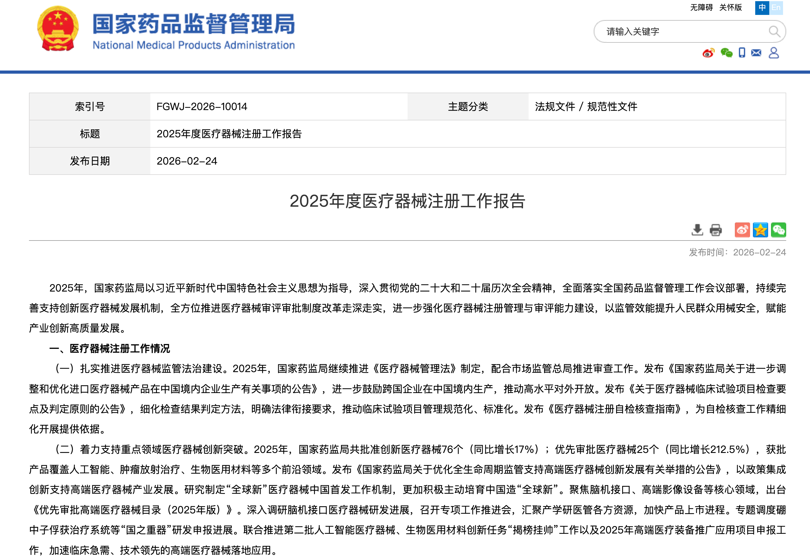The width and height of the screenshot is (810, 559).
Task: Share the report via the WeChat green icon
Action: click(778, 230)
